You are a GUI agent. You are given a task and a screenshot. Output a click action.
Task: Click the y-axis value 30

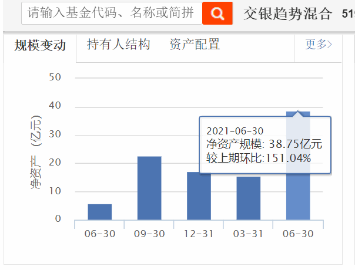tap(55, 134)
